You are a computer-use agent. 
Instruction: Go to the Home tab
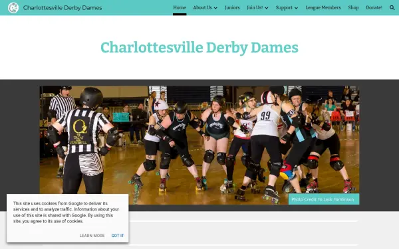(x=180, y=7)
